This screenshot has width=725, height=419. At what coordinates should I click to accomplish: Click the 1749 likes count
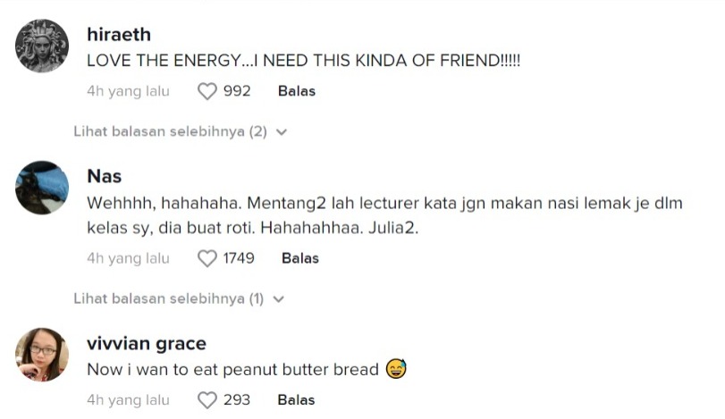click(x=239, y=258)
